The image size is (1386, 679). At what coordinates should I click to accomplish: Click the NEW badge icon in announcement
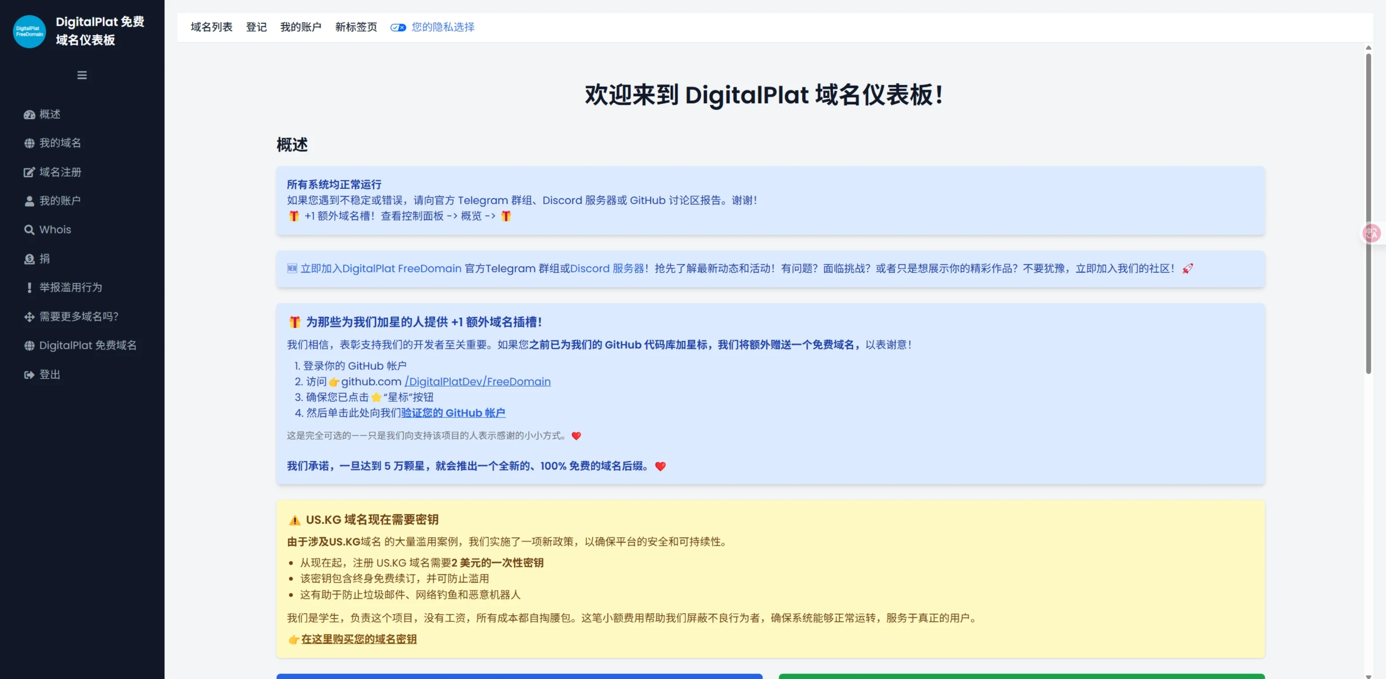tap(292, 269)
